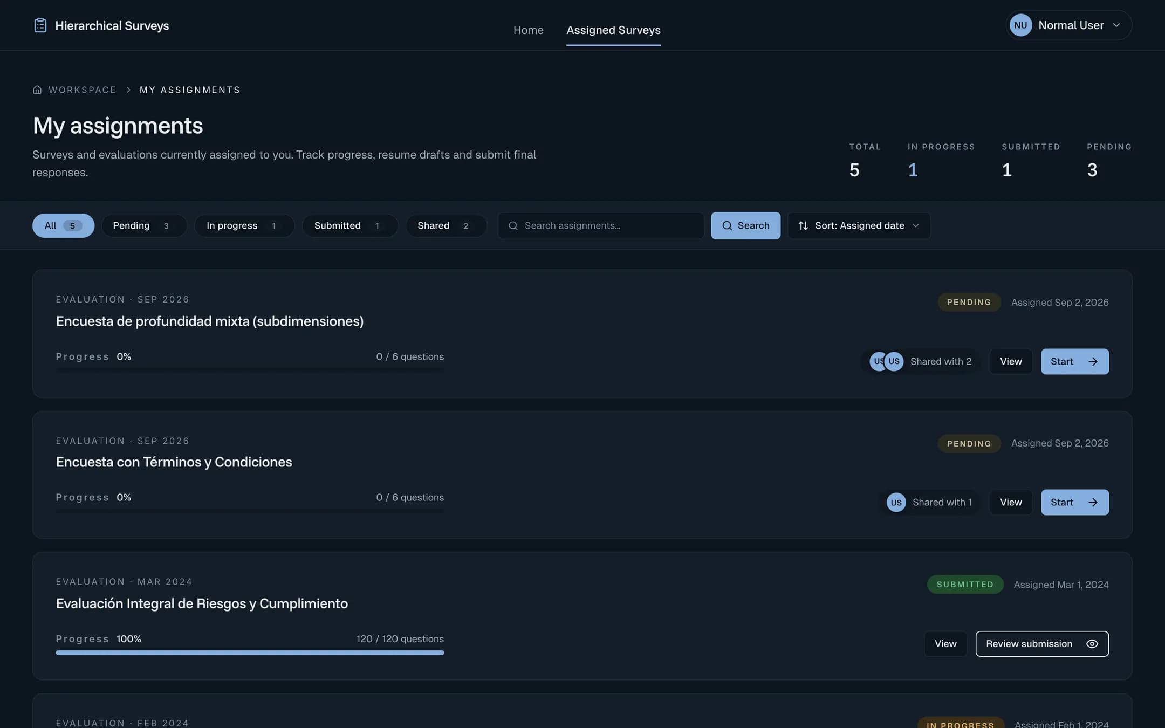Open the Sort: Assigned date dropdown

point(859,225)
